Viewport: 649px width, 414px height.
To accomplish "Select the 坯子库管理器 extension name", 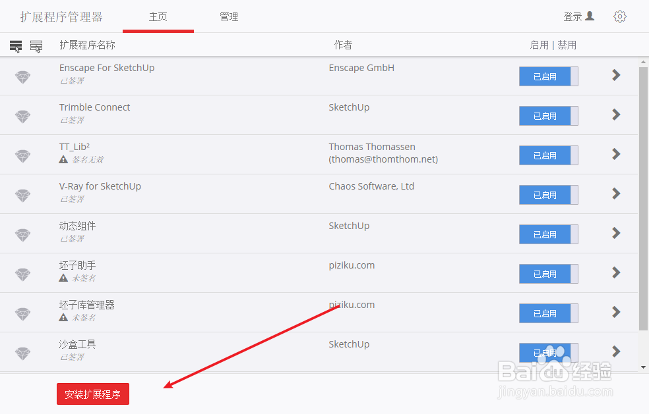I will point(86,305).
